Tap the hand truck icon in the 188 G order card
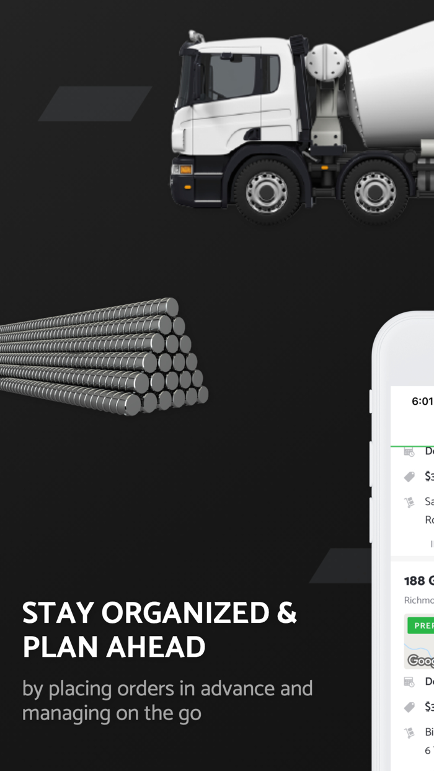 click(x=409, y=733)
